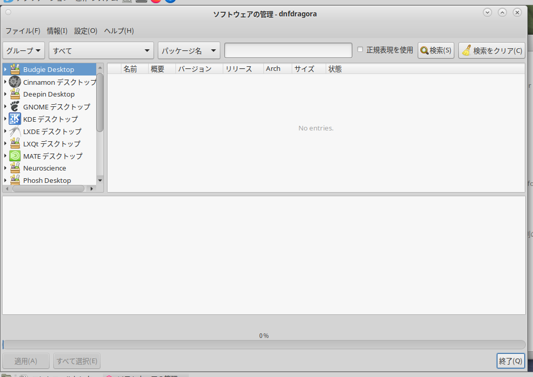The image size is (533, 377).
Task: Select the GNOME デスクトップ group row
Action: click(x=49, y=106)
